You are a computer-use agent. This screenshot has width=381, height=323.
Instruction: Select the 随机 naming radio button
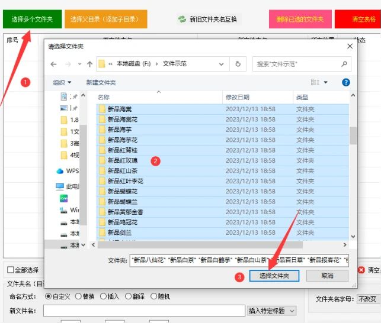point(153,296)
